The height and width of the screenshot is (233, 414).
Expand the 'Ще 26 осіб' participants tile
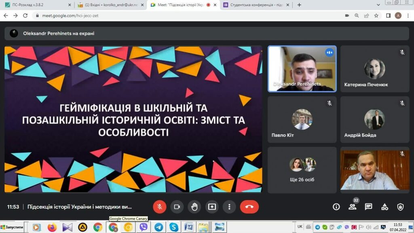tap(302, 169)
